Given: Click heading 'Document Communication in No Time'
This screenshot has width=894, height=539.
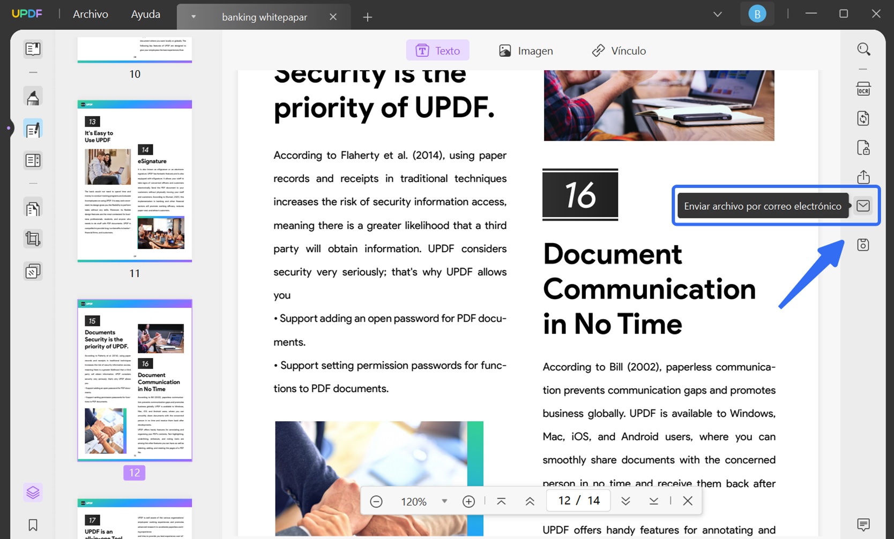Looking at the screenshot, I should 649,289.
